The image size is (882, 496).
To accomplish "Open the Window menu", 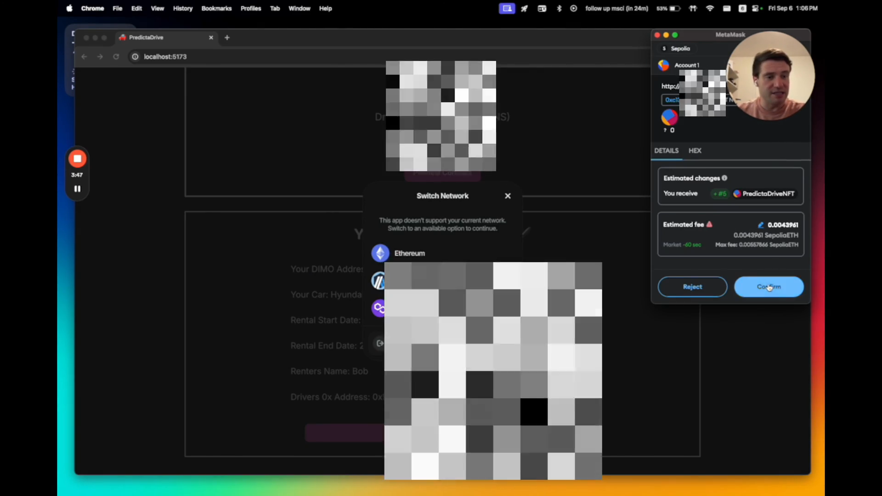I will click(x=299, y=8).
